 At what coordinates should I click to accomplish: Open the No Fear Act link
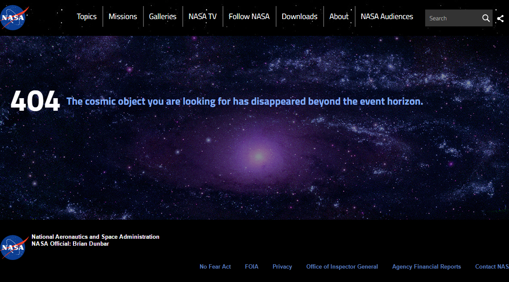[x=215, y=266]
